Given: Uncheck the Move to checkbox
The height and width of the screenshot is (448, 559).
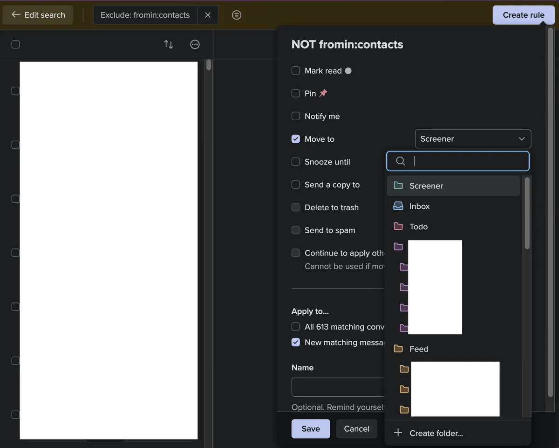Looking at the screenshot, I should click(296, 139).
